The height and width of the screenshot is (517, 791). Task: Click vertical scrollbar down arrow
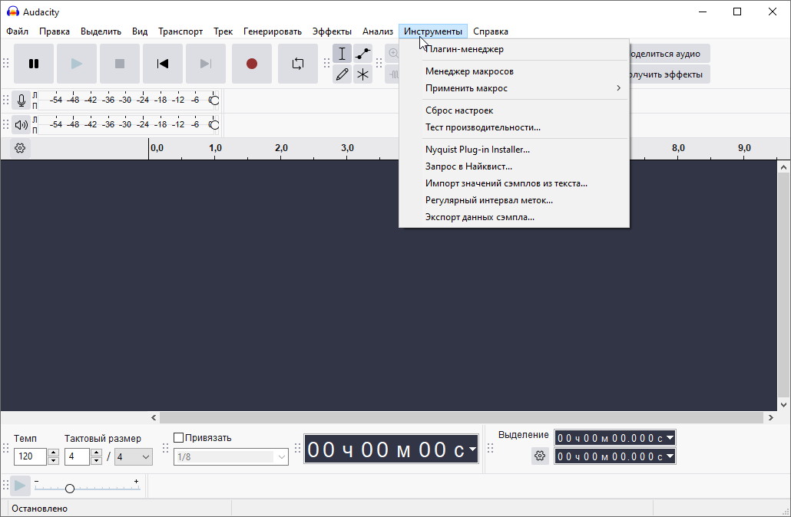coord(783,405)
